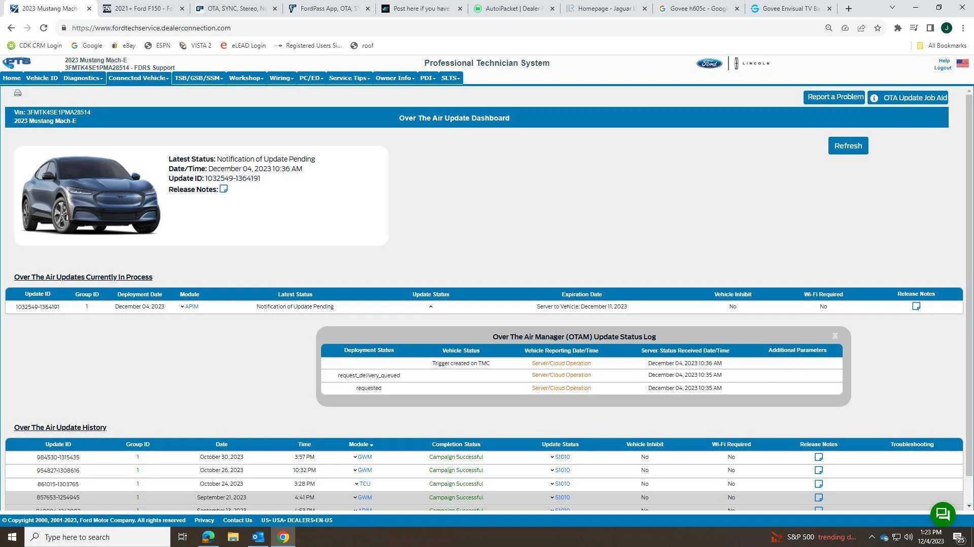
Task: Bookmark this page with the star
Action: 878,28
